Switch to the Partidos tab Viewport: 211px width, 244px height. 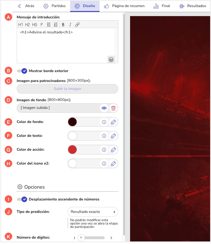pos(55,6)
